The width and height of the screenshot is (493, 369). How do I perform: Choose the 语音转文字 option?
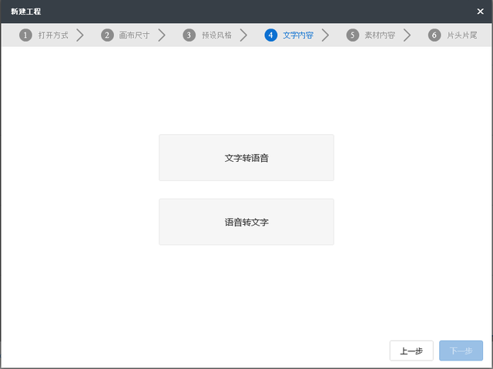[x=246, y=222]
